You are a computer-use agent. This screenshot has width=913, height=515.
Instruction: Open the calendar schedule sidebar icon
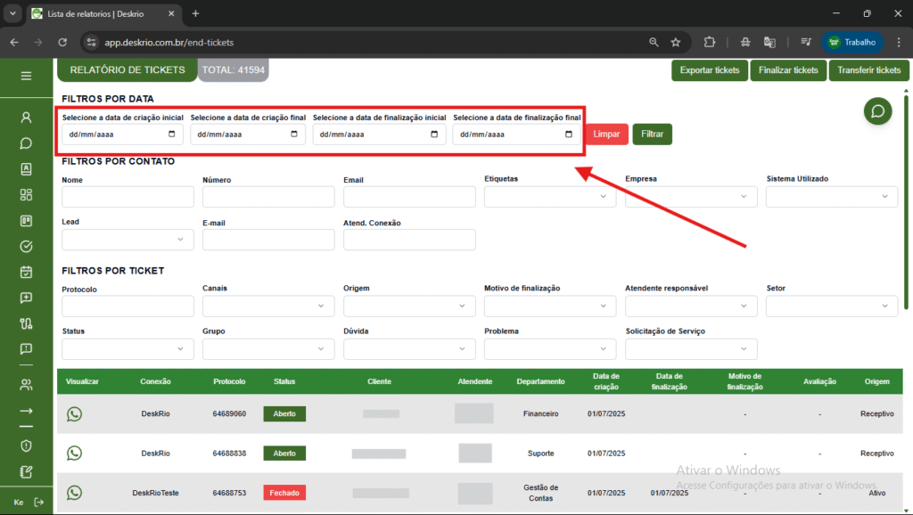click(26, 272)
